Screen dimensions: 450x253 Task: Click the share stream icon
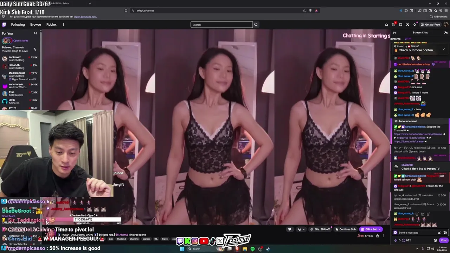tap(378, 236)
